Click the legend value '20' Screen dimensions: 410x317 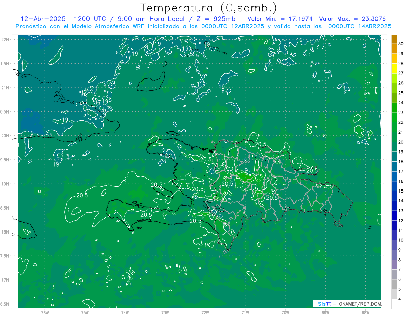[x=401, y=142]
